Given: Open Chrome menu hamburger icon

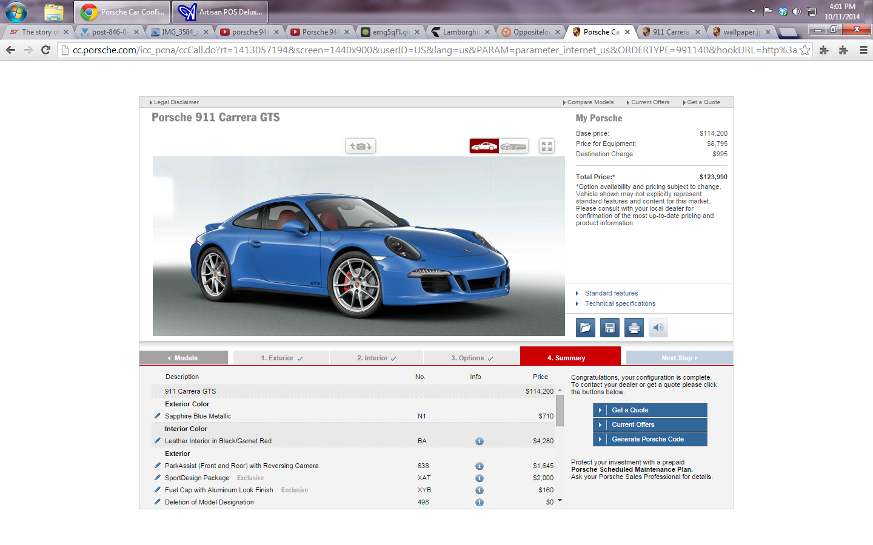Looking at the screenshot, I should point(863,50).
